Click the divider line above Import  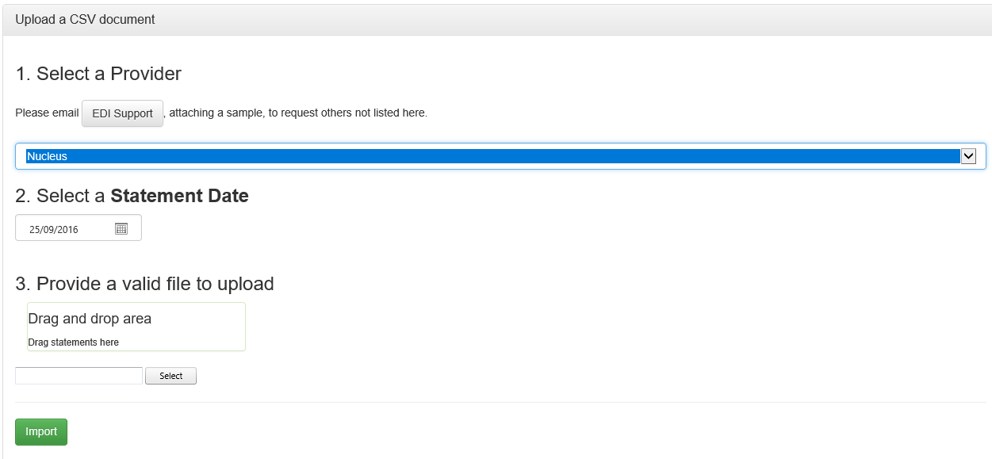pyautogui.click(x=500, y=402)
